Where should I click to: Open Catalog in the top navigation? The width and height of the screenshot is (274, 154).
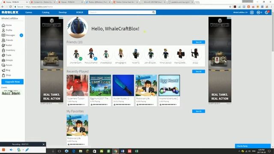point(46,12)
